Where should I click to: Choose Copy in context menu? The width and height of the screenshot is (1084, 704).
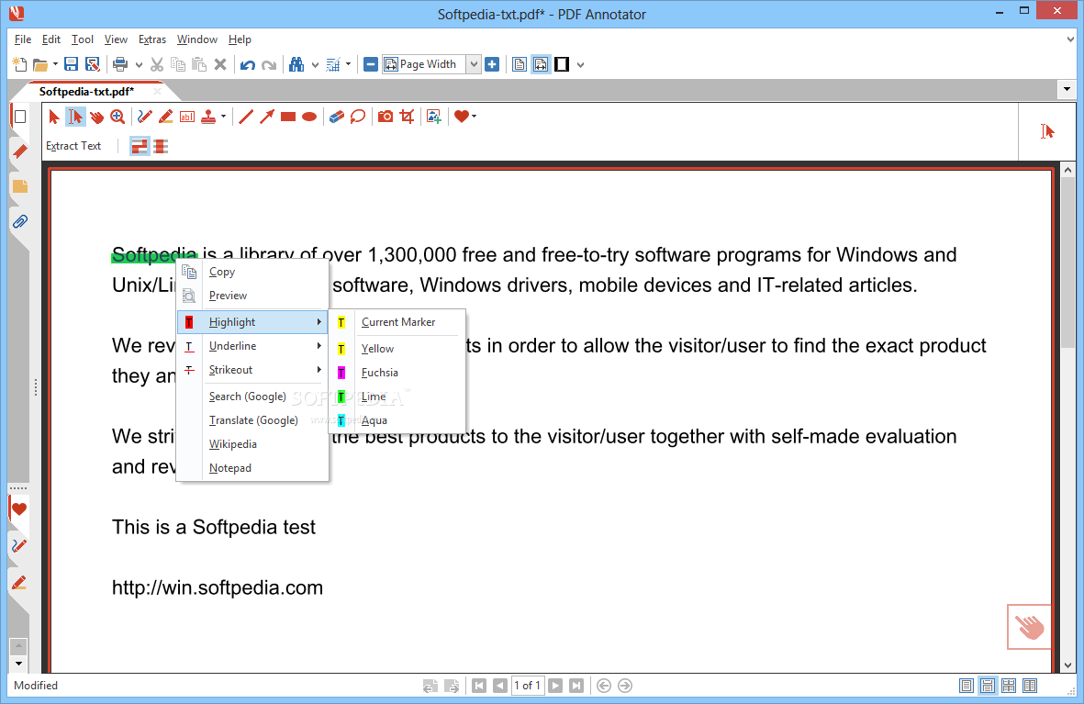[x=252, y=272]
